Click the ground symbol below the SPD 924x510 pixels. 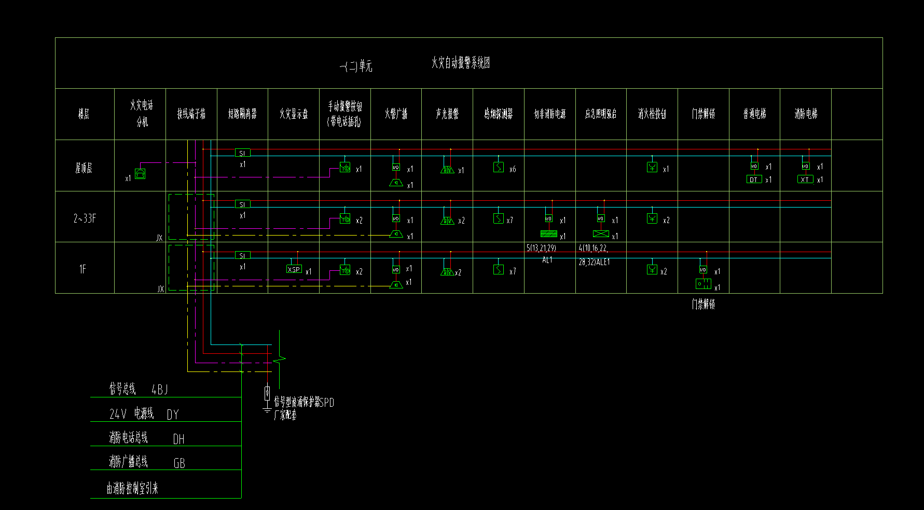point(267,410)
